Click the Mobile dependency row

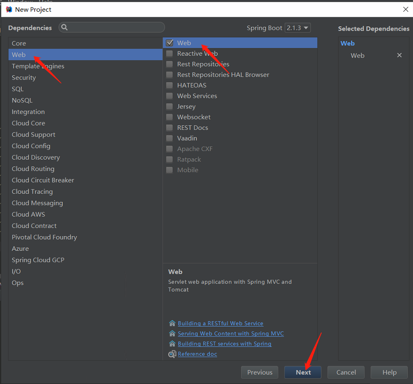[x=240, y=170]
